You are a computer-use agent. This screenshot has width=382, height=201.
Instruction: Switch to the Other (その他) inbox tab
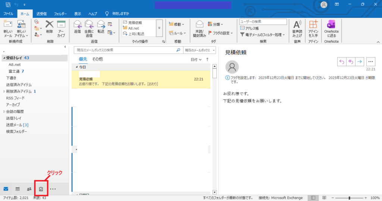(97, 59)
